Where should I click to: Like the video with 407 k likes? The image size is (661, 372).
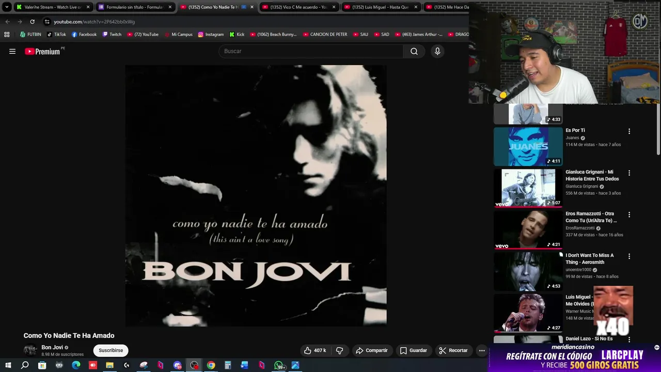click(314, 350)
